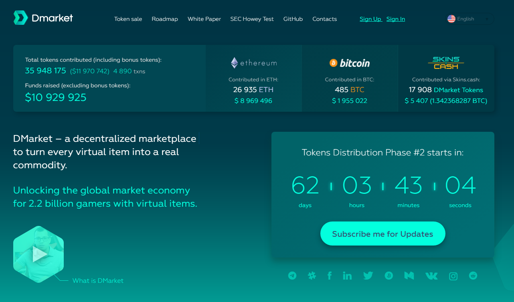Click the 26 935 ETH amount

[253, 90]
